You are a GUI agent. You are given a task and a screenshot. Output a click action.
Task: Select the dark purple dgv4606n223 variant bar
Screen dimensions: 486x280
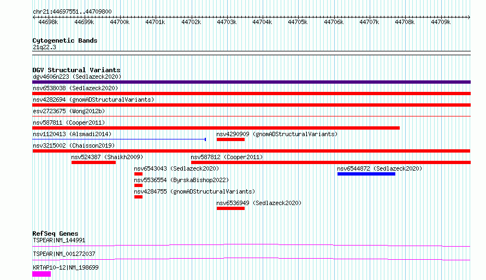[251, 82]
